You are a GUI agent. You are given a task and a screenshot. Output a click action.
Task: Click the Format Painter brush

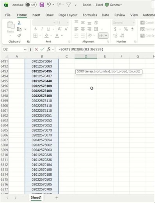coord(19,36)
